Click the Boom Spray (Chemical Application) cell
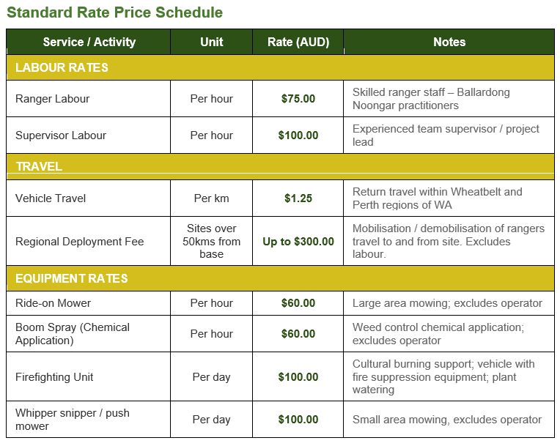 pos(88,334)
